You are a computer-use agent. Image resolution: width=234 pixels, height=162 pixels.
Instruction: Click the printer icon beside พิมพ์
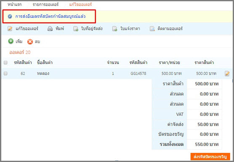click(50, 29)
